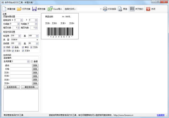The width and height of the screenshot is (169, 118).
Task: Toggle the 单价 checkbox
Action: tap(23, 47)
